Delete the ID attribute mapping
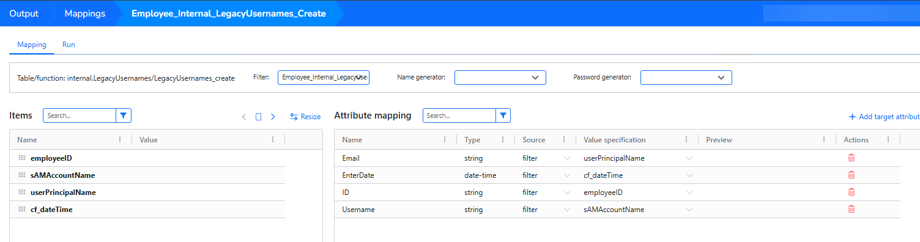 click(x=851, y=193)
